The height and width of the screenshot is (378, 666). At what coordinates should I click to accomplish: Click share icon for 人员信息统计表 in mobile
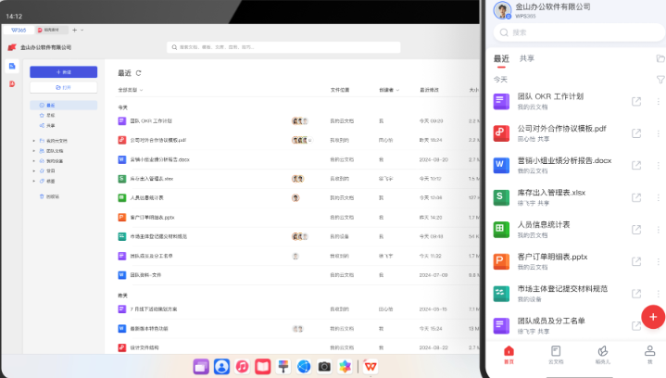[635, 230]
